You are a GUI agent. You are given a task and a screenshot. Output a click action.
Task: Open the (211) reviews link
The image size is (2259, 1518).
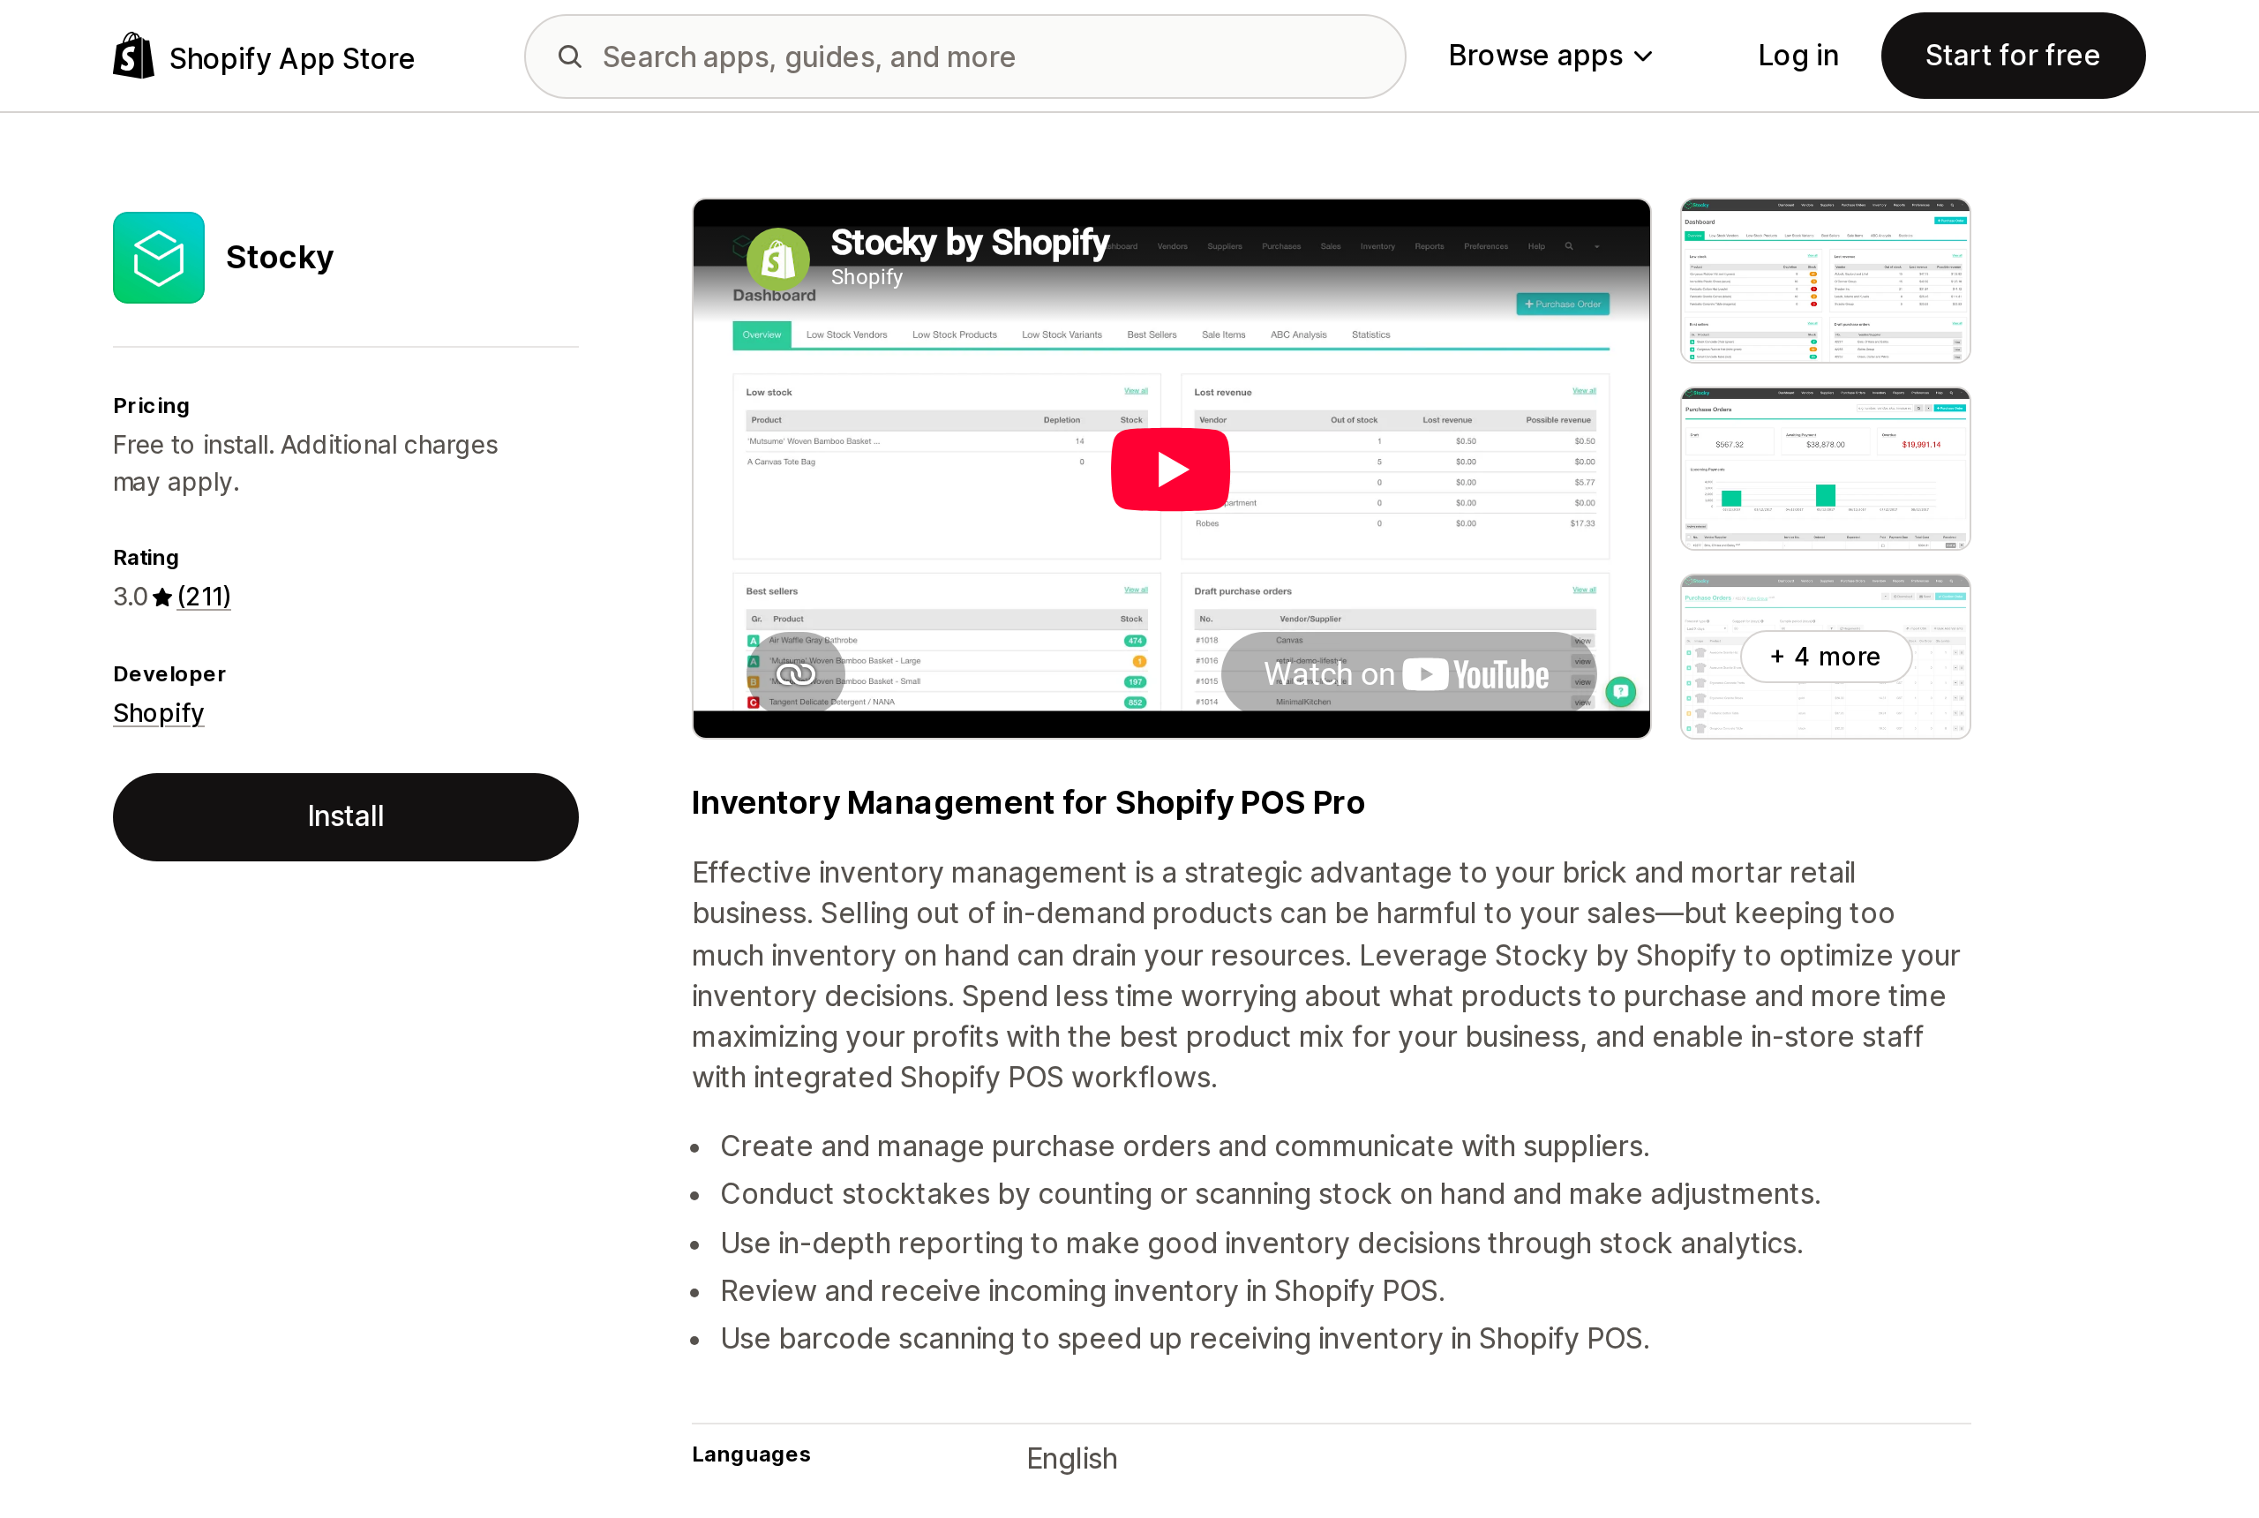point(204,597)
